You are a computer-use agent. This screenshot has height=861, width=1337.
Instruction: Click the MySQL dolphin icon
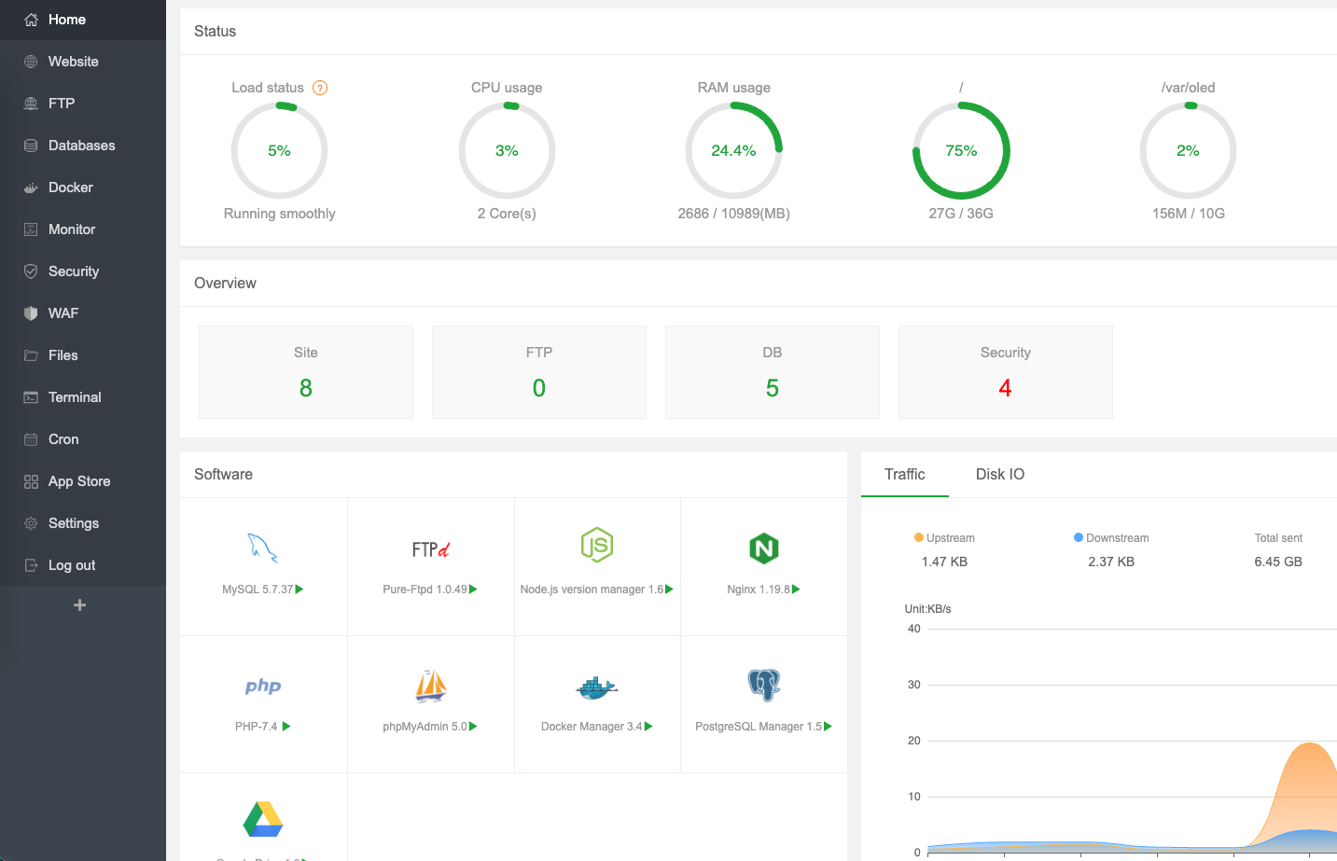262,548
